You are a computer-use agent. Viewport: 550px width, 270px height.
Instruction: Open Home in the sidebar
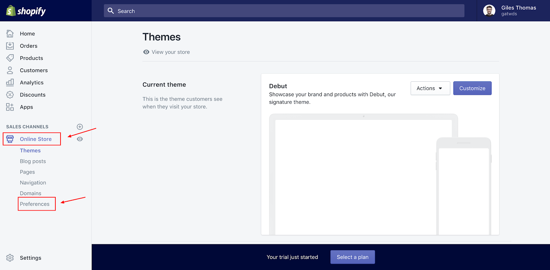pos(27,34)
